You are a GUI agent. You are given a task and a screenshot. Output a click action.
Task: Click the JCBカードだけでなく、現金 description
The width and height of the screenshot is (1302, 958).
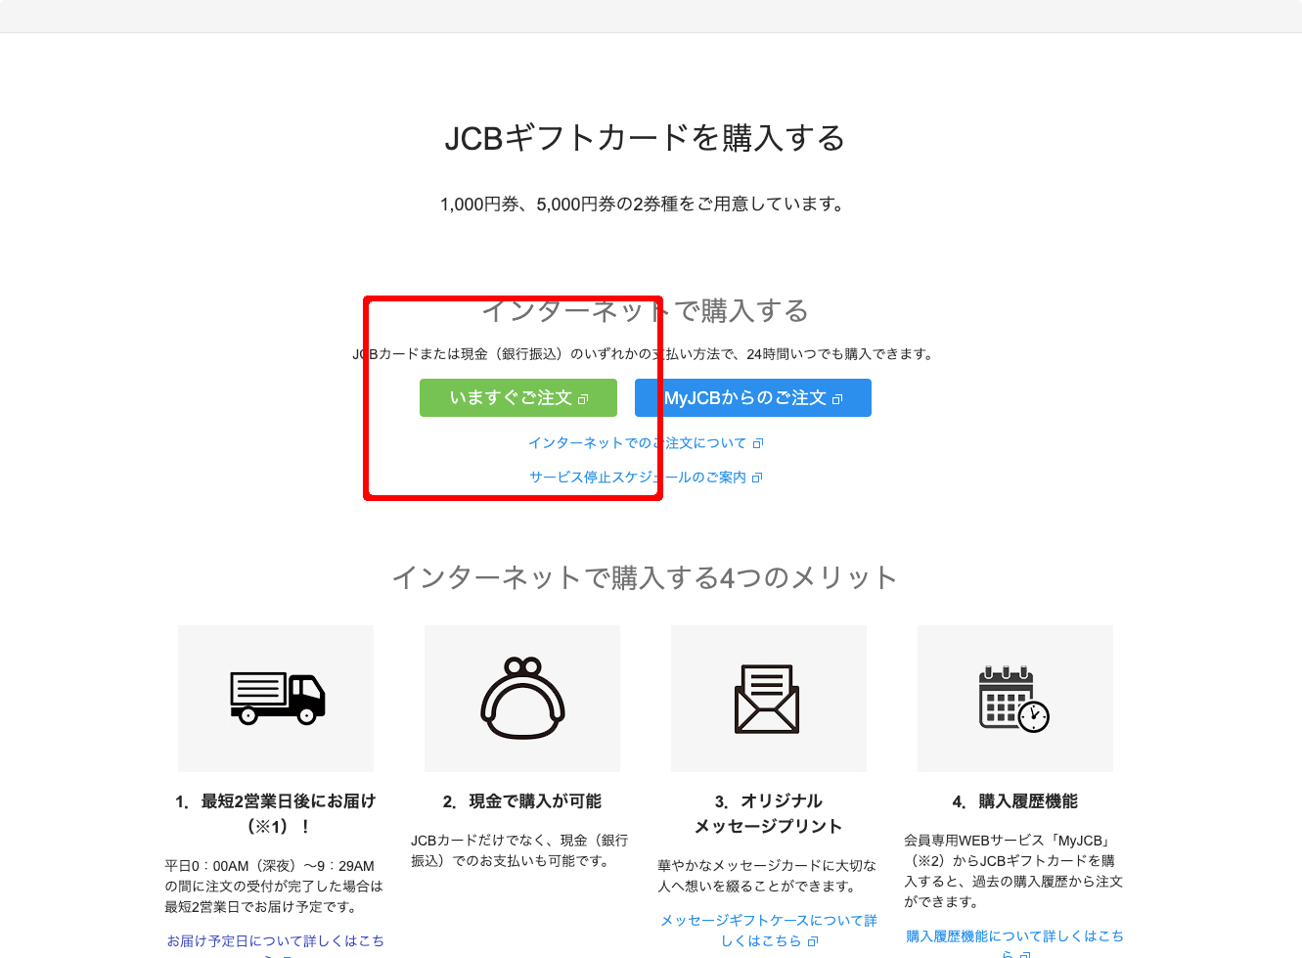click(521, 850)
